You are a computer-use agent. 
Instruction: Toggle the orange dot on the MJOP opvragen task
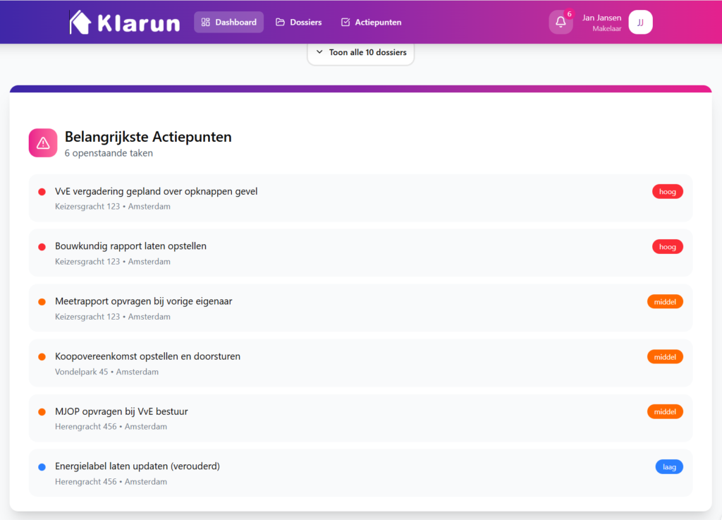(42, 411)
